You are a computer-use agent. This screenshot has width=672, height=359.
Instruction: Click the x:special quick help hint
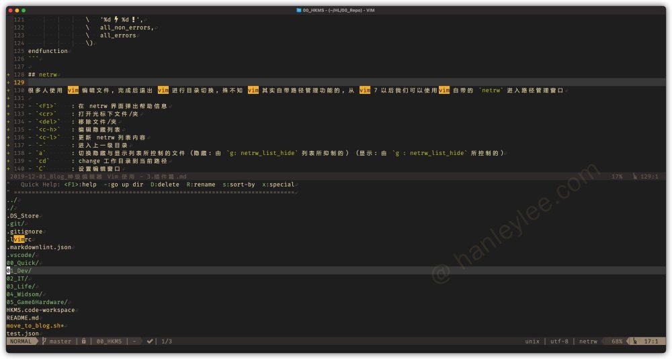pyautogui.click(x=278, y=185)
